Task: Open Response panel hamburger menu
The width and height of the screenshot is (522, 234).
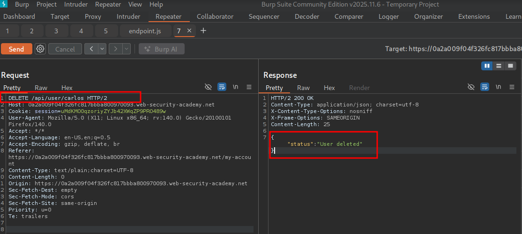Action: (x=512, y=87)
